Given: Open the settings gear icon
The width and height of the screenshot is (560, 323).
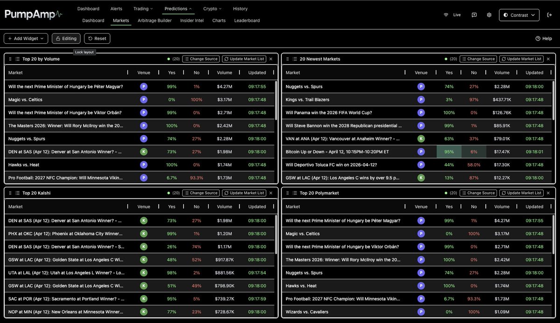Looking at the screenshot, I should [489, 15].
